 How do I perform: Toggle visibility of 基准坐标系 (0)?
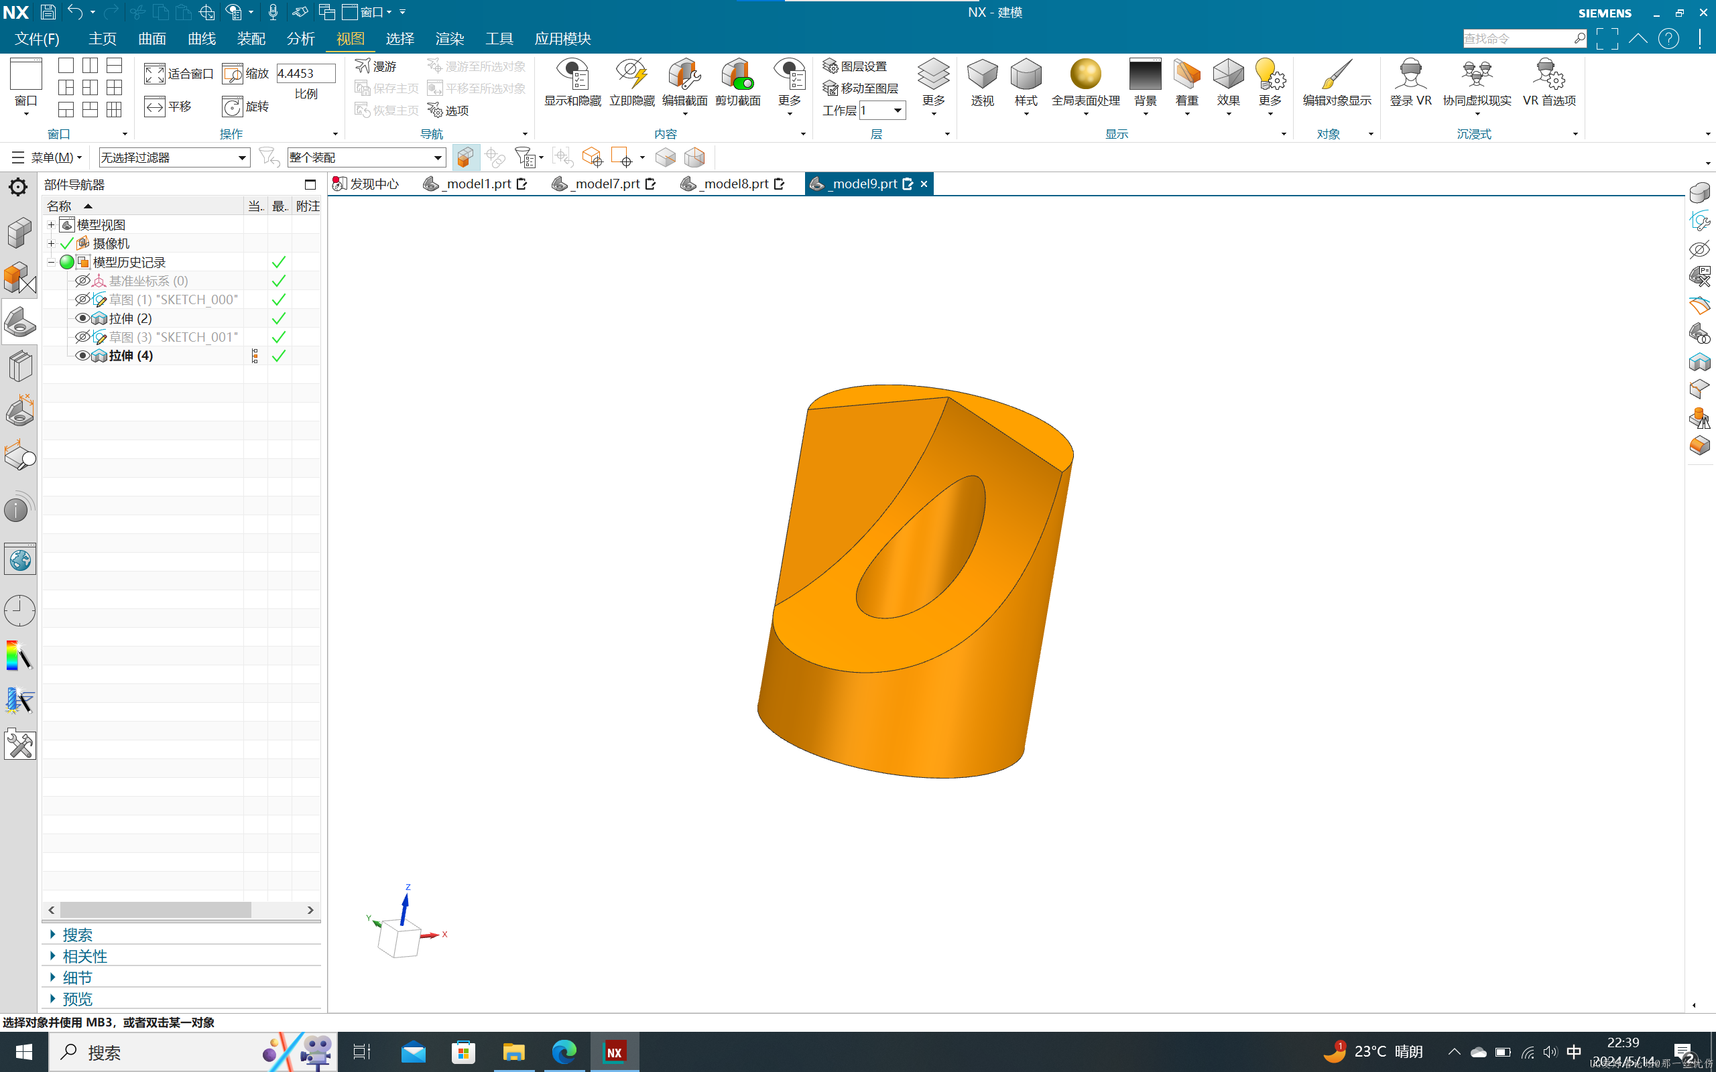coord(82,281)
